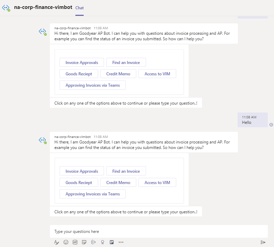Screen dimensions: 274x247
Task: Open the Trello app icon
Action: (x=111, y=242)
